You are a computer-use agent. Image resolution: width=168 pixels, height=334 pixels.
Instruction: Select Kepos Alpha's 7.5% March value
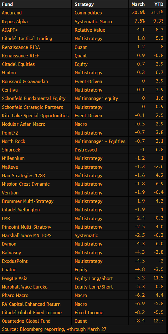click(x=140, y=22)
